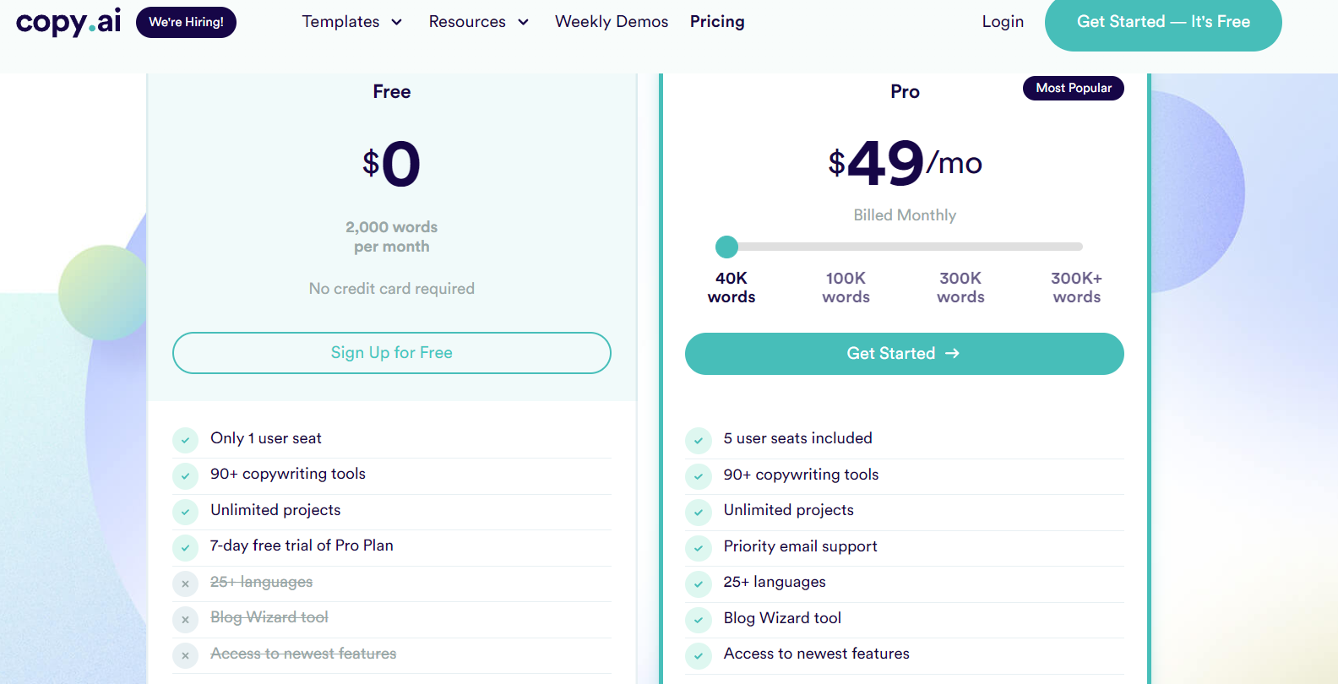Open Weekly Demos page
The width and height of the screenshot is (1338, 684).
pos(612,22)
